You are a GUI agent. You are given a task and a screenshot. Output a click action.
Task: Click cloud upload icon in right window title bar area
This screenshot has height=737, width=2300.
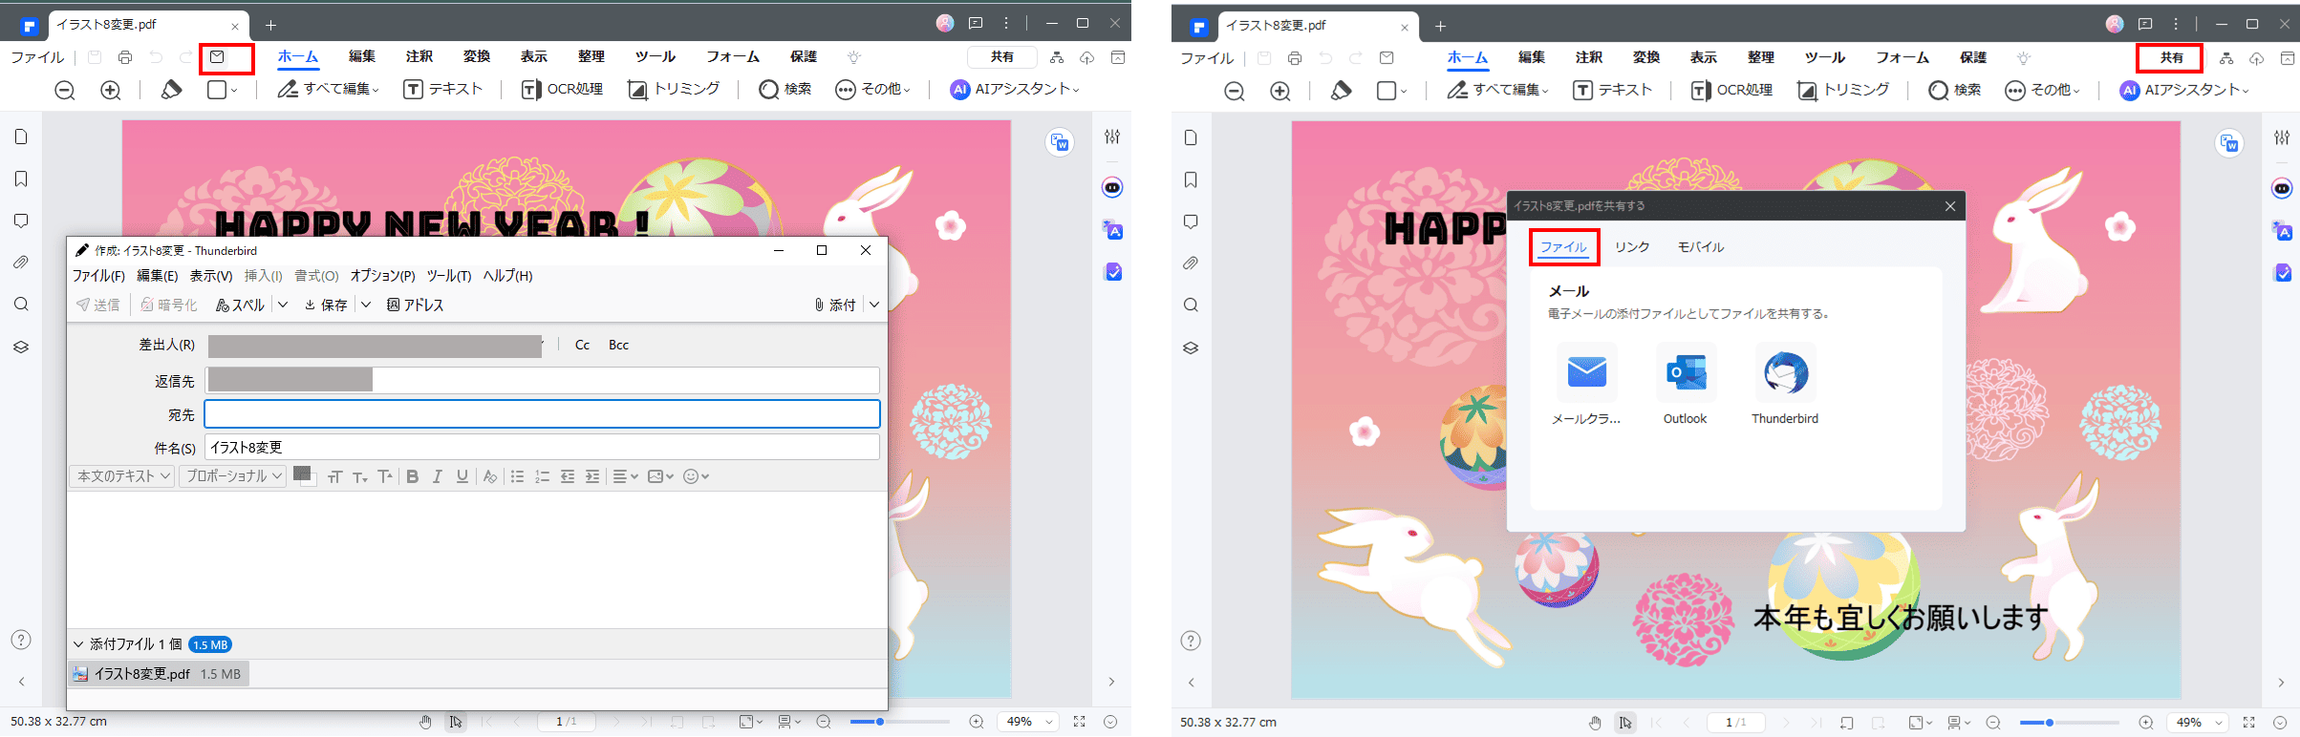pos(2257,58)
